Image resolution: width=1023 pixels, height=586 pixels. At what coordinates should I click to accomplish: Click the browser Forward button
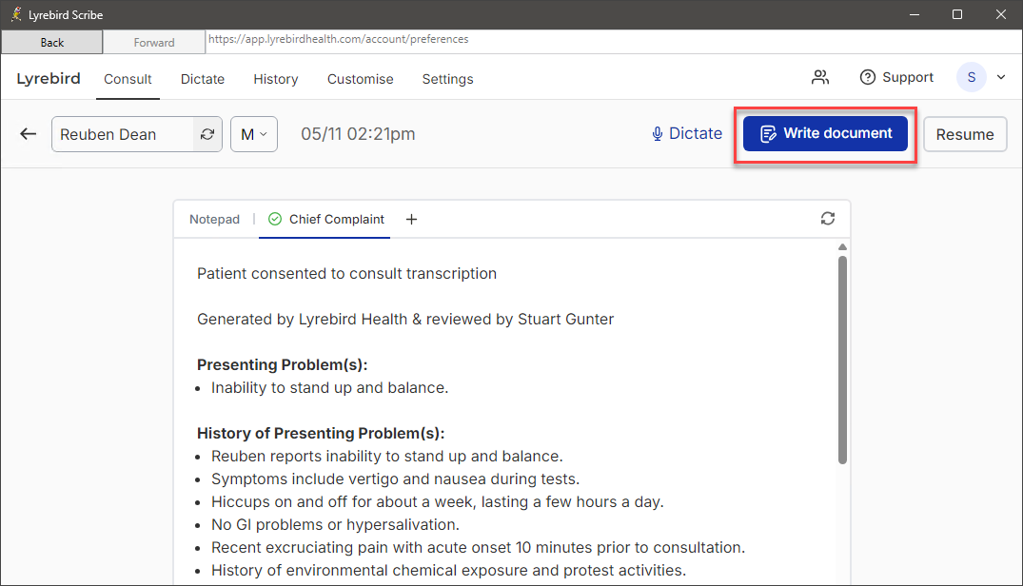154,43
